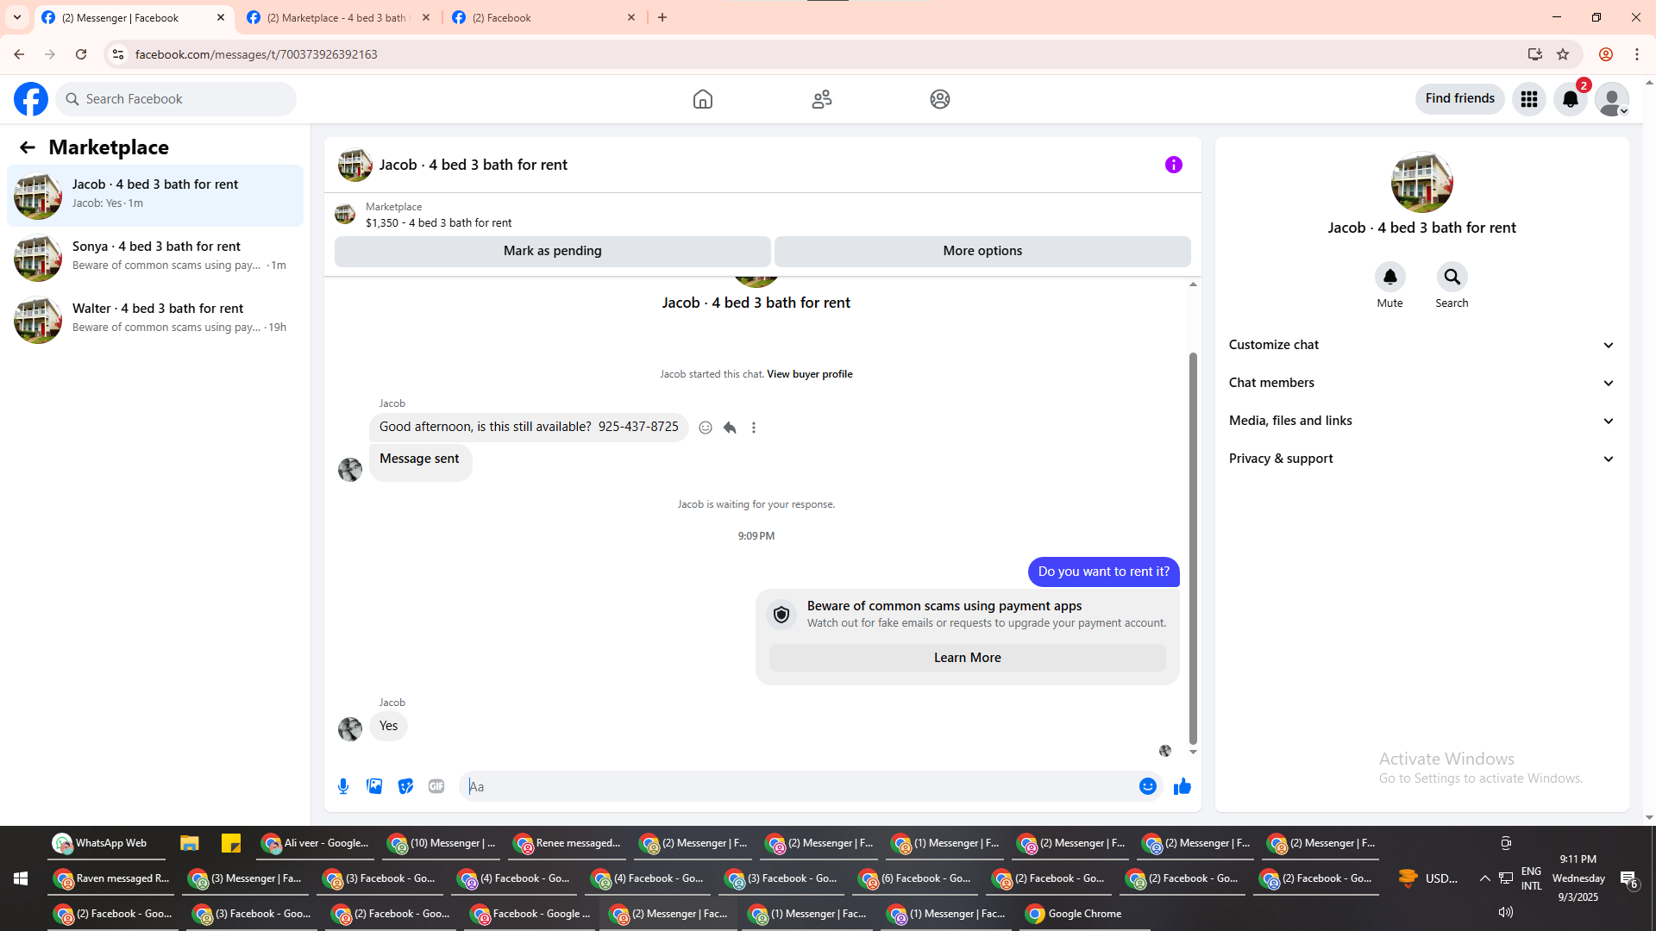Open taskbar clock and date
This screenshot has height=931, width=1656.
coord(1578,878)
